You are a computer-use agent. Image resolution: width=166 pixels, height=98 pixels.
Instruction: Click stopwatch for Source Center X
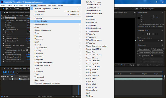[x=6, y=39]
